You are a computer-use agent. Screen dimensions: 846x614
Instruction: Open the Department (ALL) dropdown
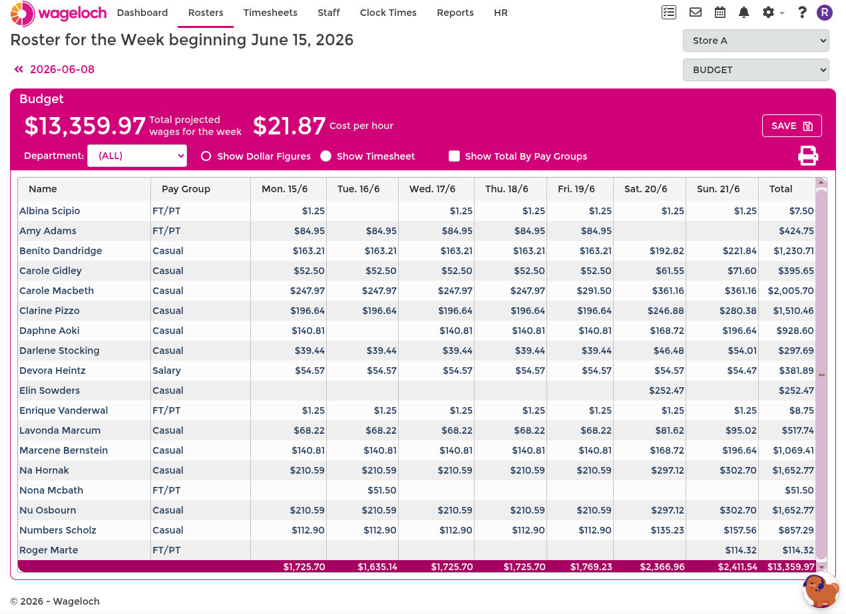(137, 156)
